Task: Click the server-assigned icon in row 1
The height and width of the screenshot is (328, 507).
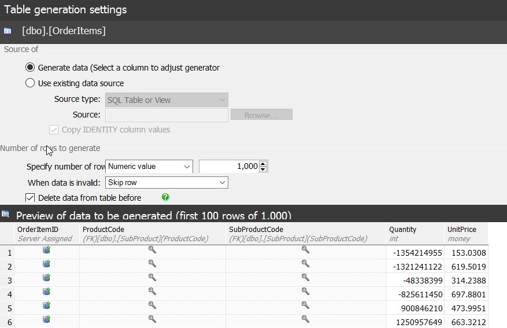Action: tap(47, 250)
